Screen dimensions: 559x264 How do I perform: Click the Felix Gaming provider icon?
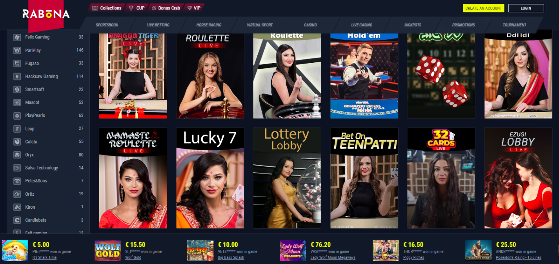coord(17,37)
